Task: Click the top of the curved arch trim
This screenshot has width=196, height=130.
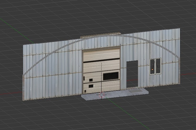Action: (x=102, y=37)
